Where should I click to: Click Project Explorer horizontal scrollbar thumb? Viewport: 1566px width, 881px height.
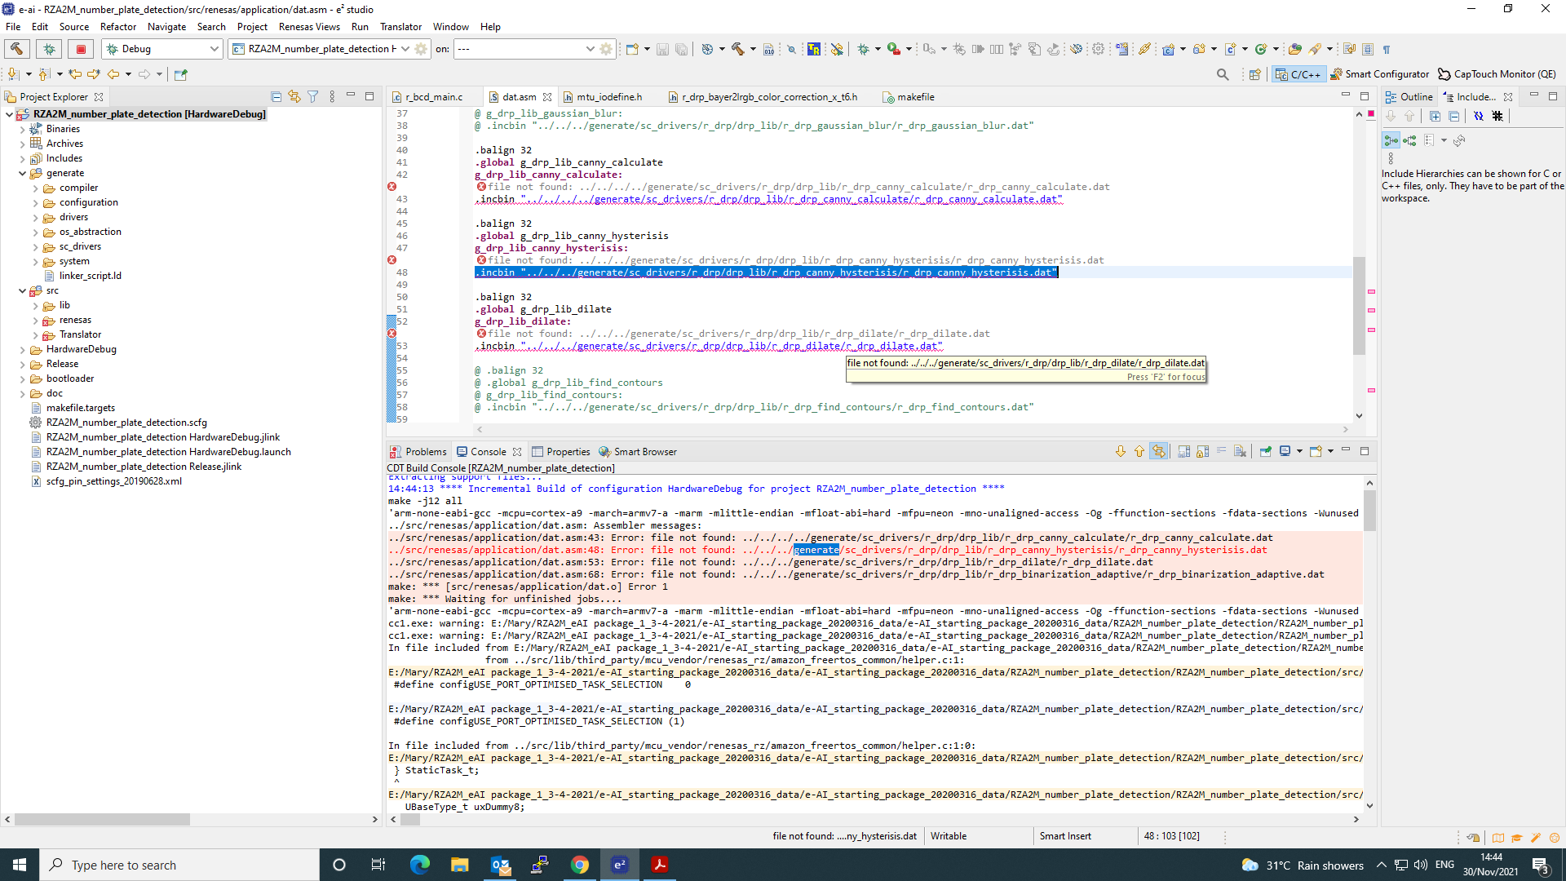(103, 819)
